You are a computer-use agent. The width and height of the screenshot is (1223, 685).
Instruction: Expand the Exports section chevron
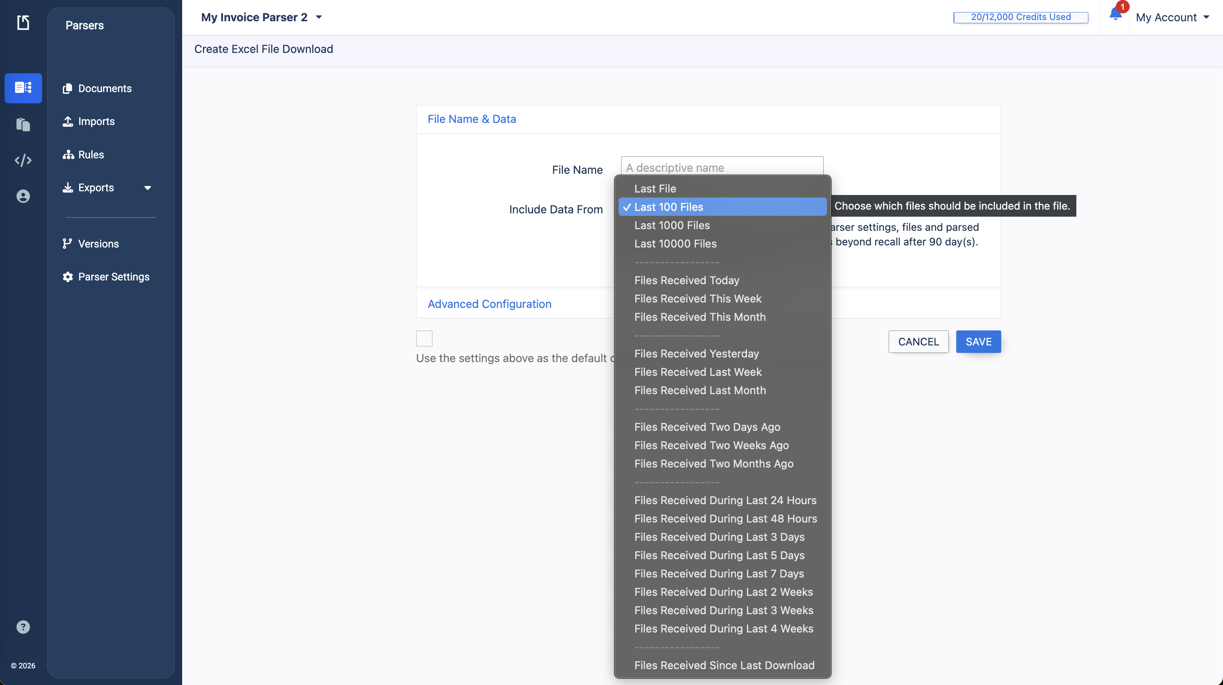[x=148, y=187]
